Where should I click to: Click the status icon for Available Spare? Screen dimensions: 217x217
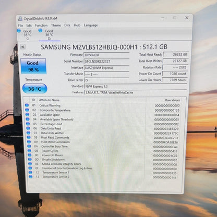(x=27, y=115)
